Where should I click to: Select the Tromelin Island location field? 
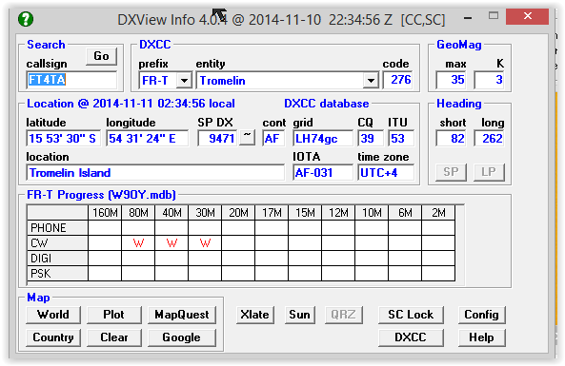(x=155, y=173)
